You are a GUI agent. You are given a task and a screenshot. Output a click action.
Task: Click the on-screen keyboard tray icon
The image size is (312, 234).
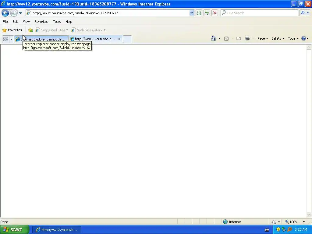(267, 230)
